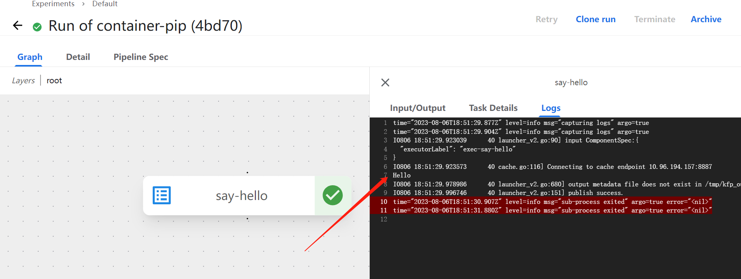Open the Detail tab
Image resolution: width=741 pixels, height=279 pixels.
point(78,57)
